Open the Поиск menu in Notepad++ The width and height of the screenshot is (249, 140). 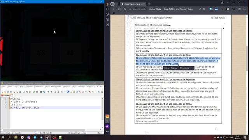pos(16,87)
